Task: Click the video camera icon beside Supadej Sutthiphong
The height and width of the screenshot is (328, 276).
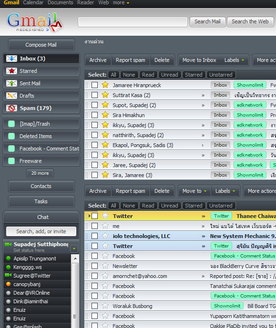Action: pos(8,244)
